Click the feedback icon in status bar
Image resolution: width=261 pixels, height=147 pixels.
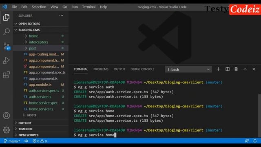247,141
